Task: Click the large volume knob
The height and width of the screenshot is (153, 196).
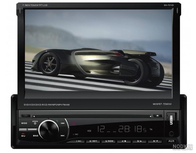Action: click(49, 130)
